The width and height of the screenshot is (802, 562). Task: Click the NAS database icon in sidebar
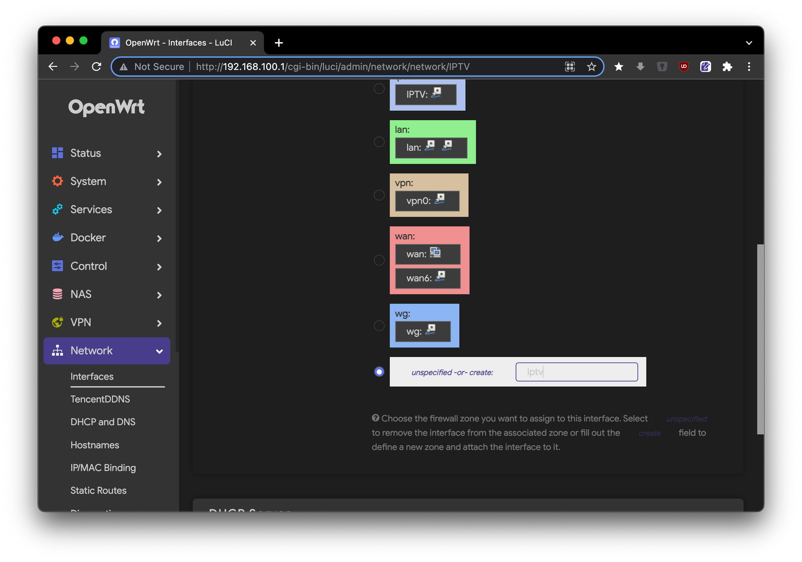(58, 294)
